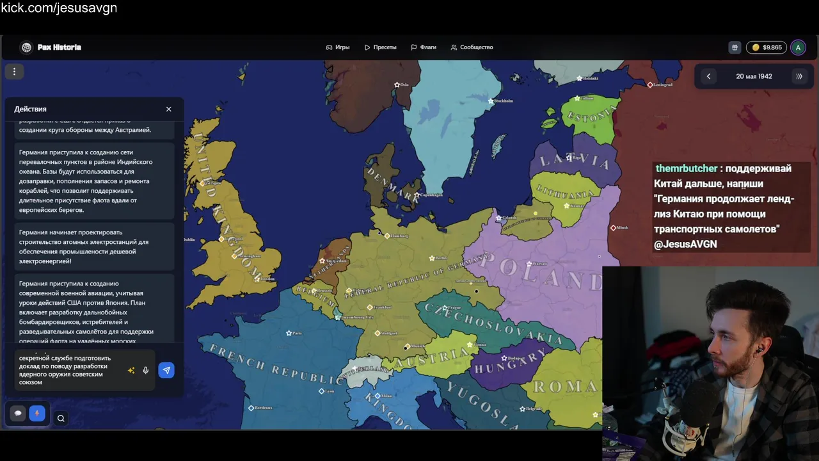Switch to lightning actions mode
The image size is (819, 461).
point(37,413)
